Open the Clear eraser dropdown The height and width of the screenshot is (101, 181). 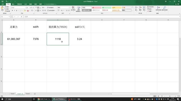point(150,11)
